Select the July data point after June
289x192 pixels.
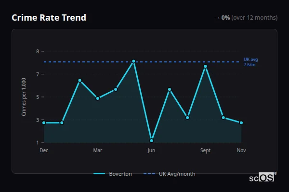(170, 89)
